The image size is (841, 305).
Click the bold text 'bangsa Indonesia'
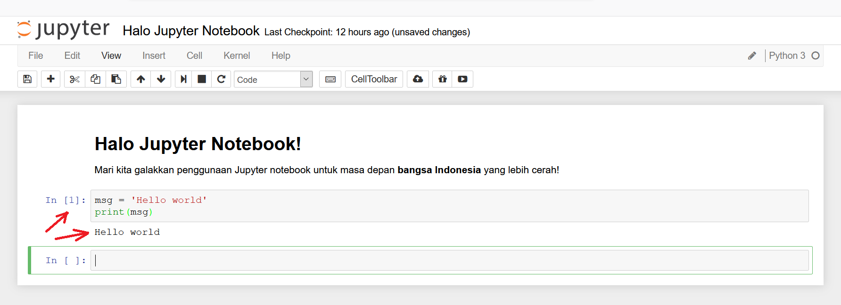click(x=439, y=170)
